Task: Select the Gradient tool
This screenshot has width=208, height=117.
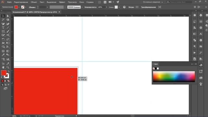Action: tap(8, 51)
